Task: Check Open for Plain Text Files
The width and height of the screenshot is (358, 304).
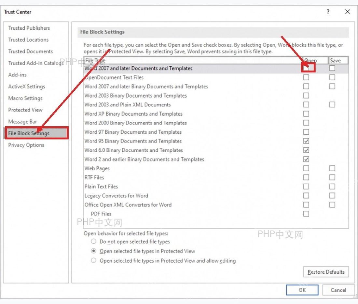Action: click(306, 187)
